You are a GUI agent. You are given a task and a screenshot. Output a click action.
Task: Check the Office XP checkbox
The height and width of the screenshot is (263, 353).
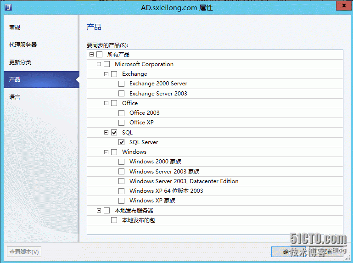(121, 123)
